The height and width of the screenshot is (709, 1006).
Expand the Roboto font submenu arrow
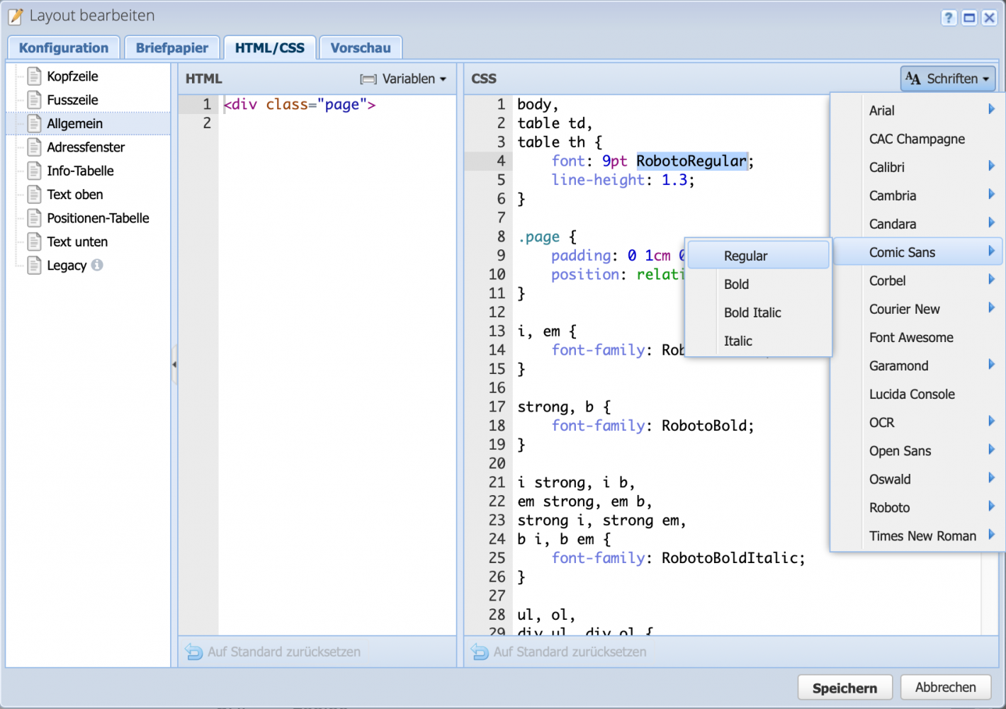(991, 507)
